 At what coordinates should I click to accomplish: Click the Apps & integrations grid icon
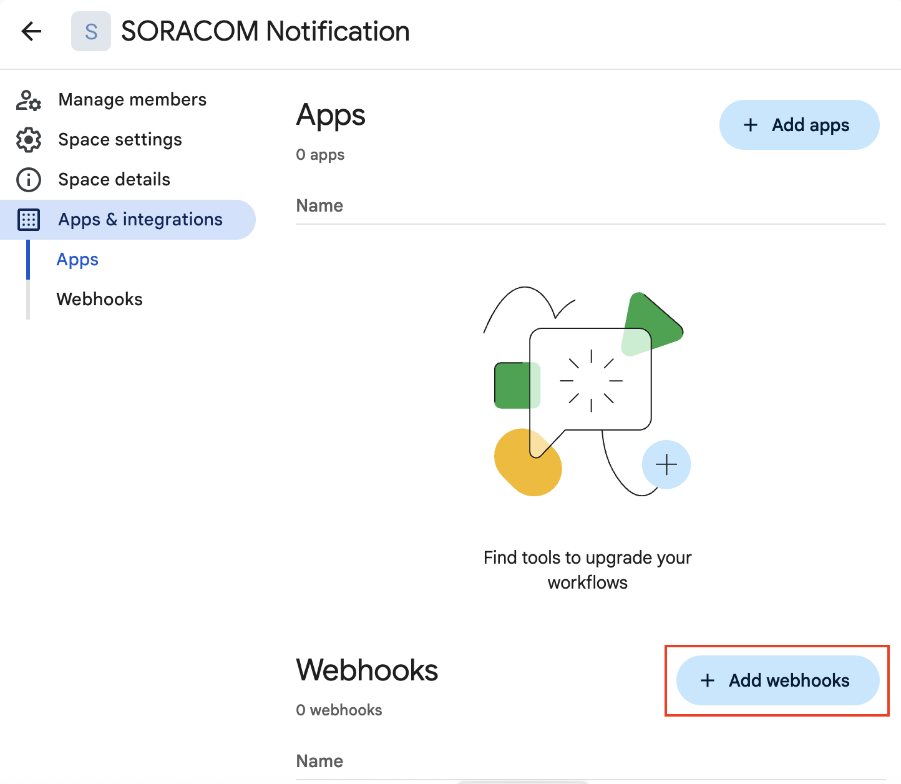[x=29, y=220]
